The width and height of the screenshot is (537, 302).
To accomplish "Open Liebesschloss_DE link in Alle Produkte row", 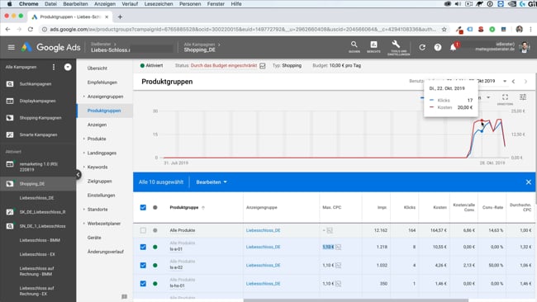I will coord(263,230).
